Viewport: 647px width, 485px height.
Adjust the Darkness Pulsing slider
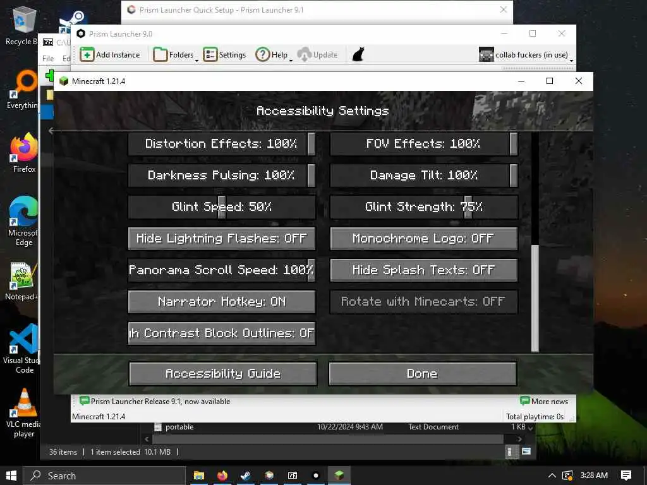222,176
